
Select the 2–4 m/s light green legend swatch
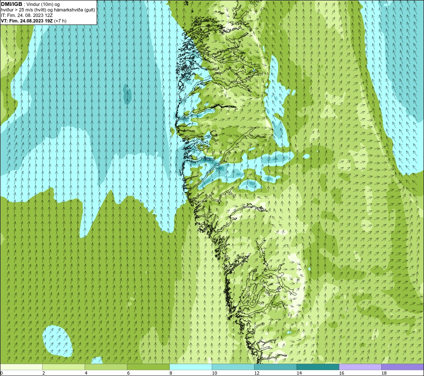[64, 367]
